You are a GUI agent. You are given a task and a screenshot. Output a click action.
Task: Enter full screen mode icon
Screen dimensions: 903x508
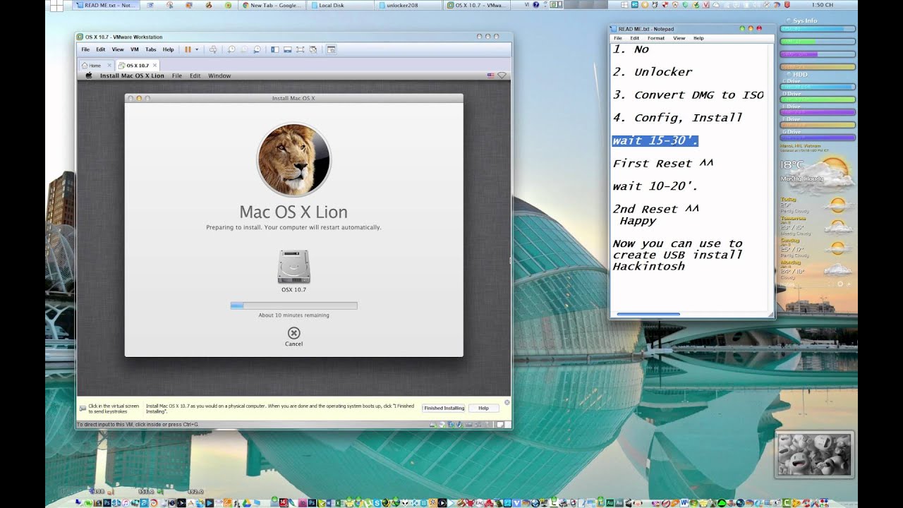[301, 49]
